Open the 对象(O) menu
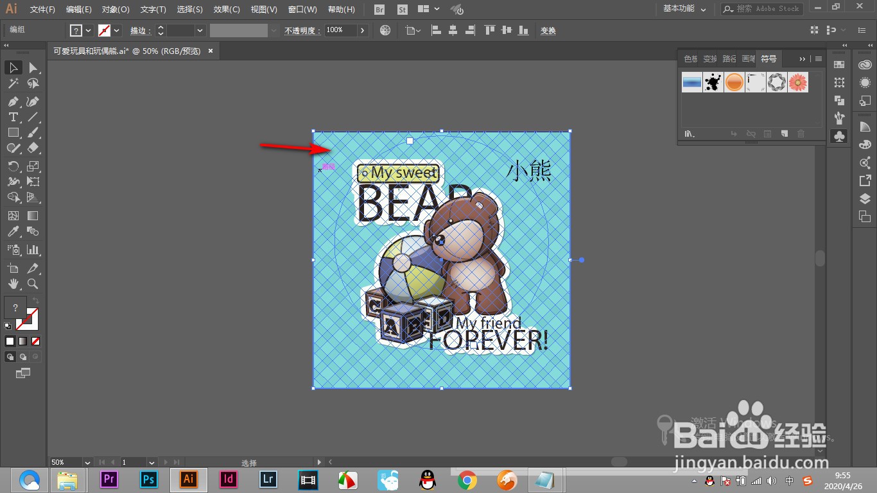Image resolution: width=877 pixels, height=493 pixels. [116, 10]
